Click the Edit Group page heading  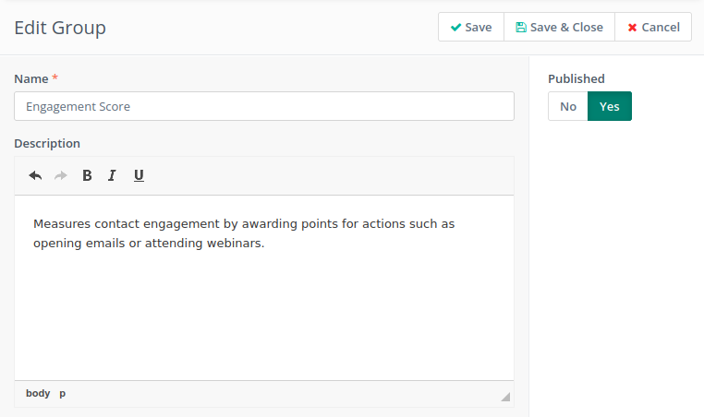pyautogui.click(x=60, y=28)
